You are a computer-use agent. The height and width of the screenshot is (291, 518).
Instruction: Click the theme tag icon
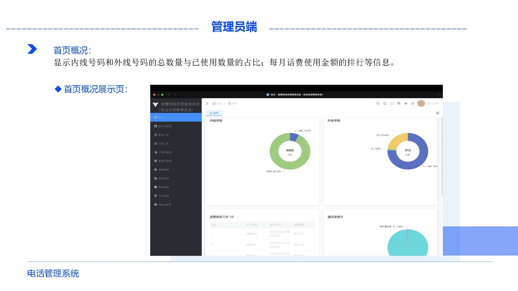[x=406, y=103]
